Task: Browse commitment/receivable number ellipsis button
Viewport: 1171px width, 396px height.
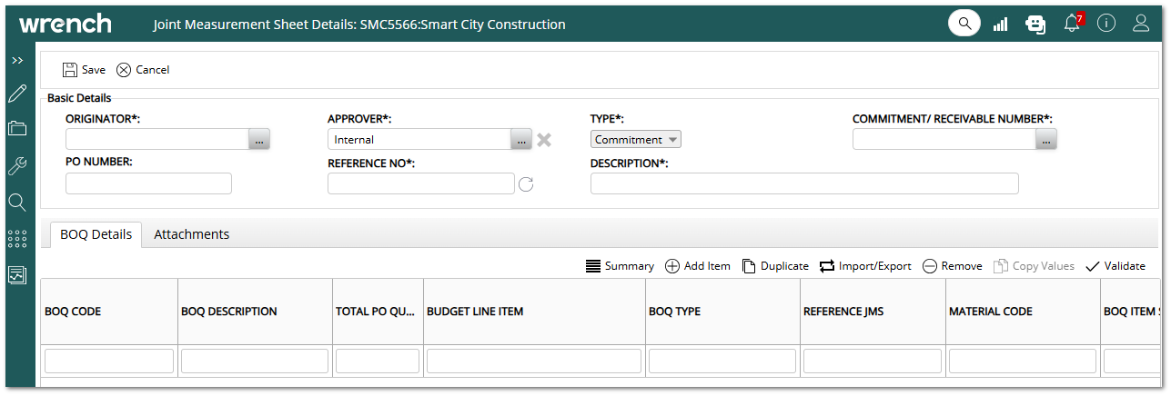Action: click(x=1046, y=140)
